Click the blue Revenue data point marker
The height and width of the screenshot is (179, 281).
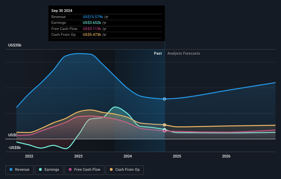pos(164,99)
